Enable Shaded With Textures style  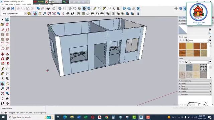click(x=84, y=9)
